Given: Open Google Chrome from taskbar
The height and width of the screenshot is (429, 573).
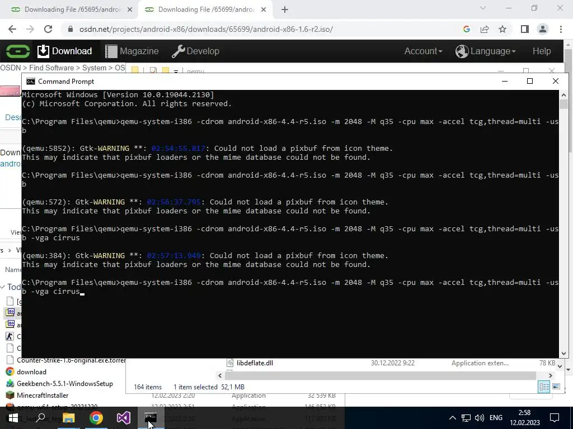Looking at the screenshot, I should pyautogui.click(x=96, y=418).
